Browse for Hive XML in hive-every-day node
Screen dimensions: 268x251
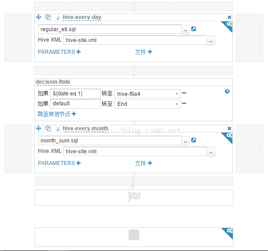tap(211, 41)
